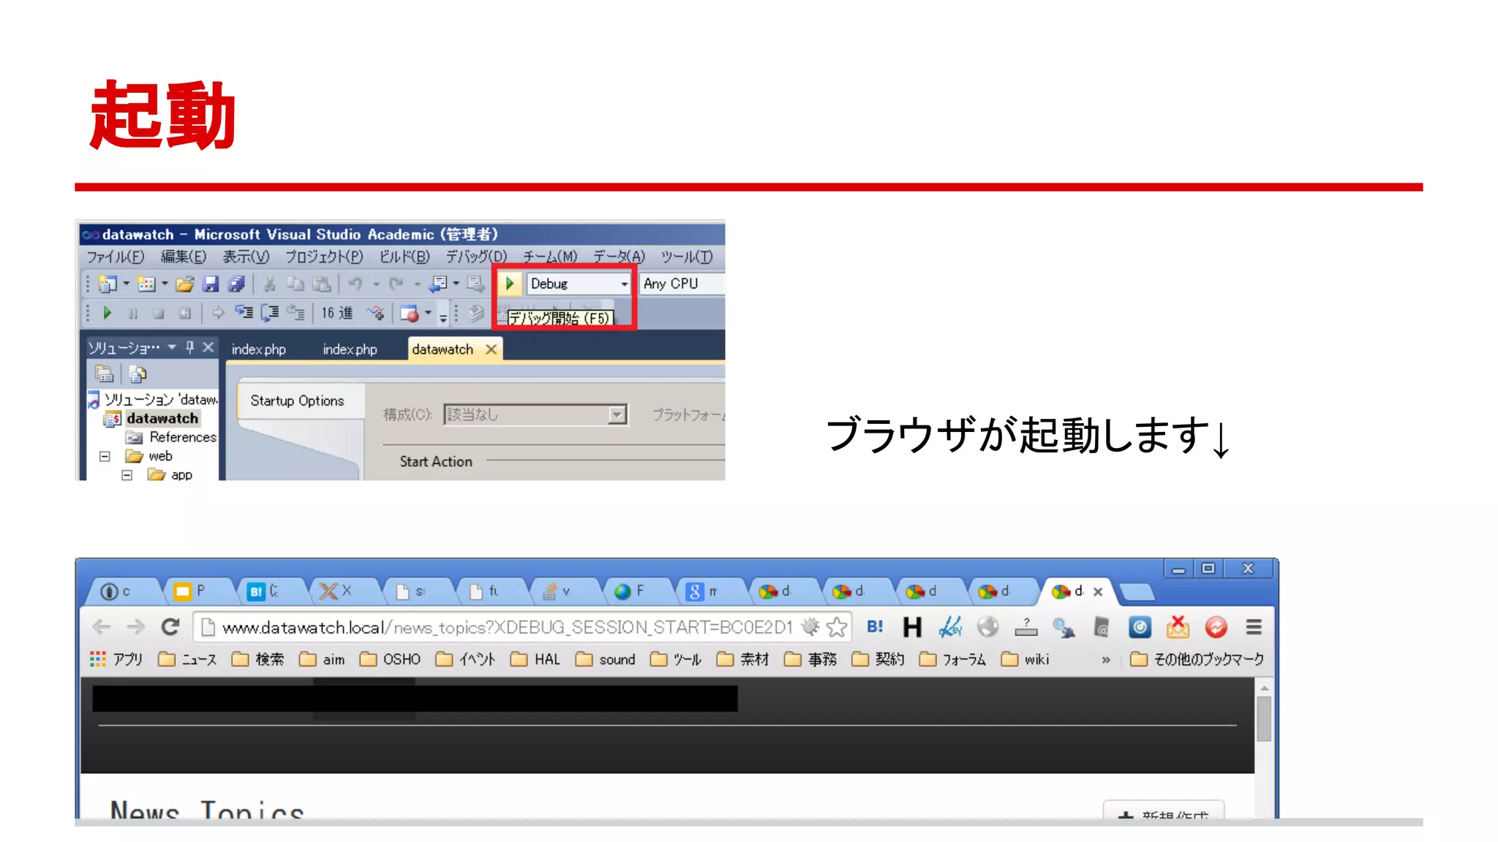Open the ニュース bookmark folder
The image size is (1498, 842).
click(x=187, y=659)
